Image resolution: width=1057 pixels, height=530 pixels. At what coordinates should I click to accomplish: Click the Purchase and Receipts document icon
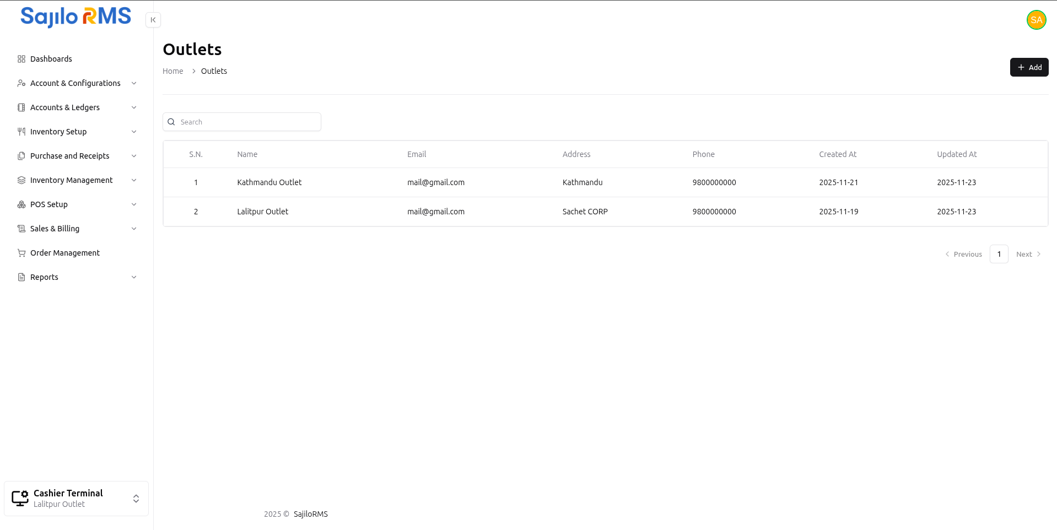coord(21,156)
